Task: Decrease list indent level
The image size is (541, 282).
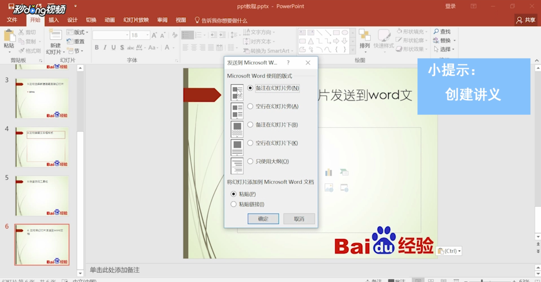Action: 214,35
